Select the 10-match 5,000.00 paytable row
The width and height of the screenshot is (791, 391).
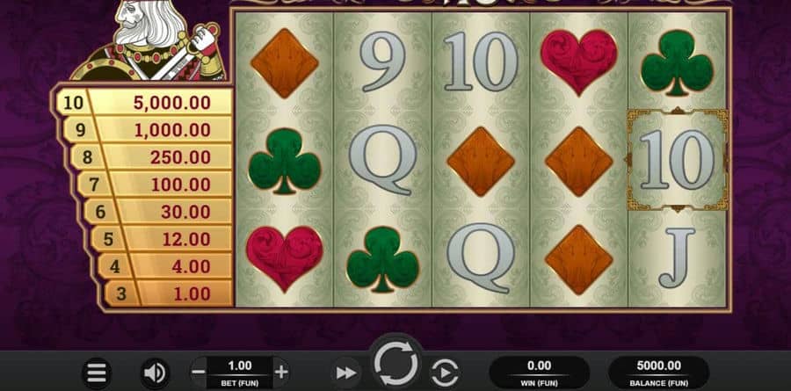(144, 103)
